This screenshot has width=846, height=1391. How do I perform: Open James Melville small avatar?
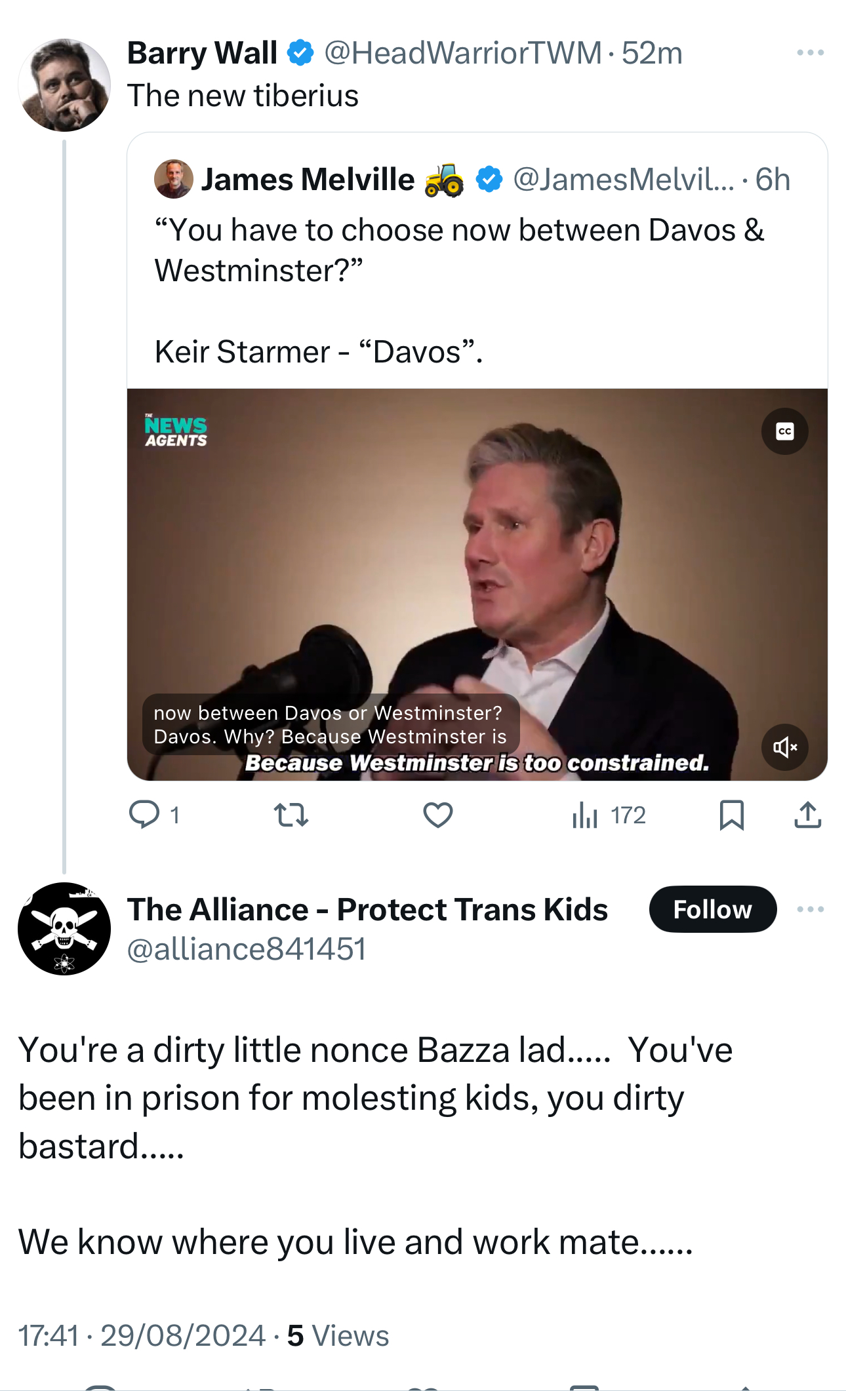coord(173,179)
